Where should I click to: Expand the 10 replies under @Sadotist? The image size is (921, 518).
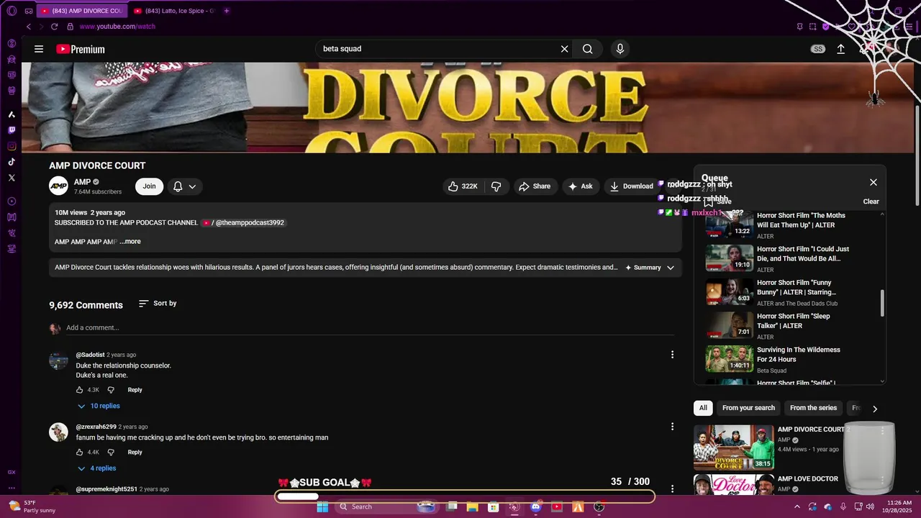(x=99, y=406)
